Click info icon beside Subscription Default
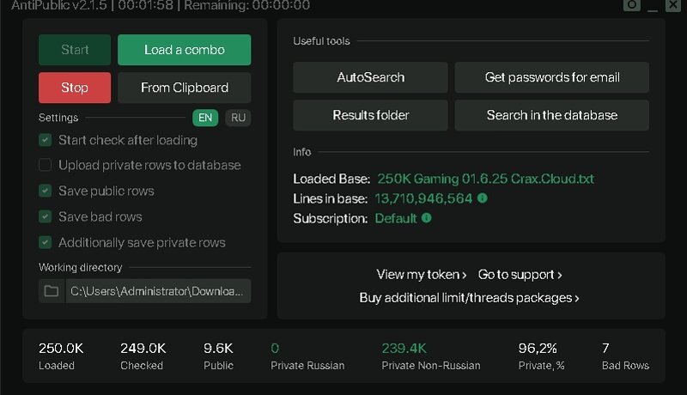 pyautogui.click(x=427, y=218)
